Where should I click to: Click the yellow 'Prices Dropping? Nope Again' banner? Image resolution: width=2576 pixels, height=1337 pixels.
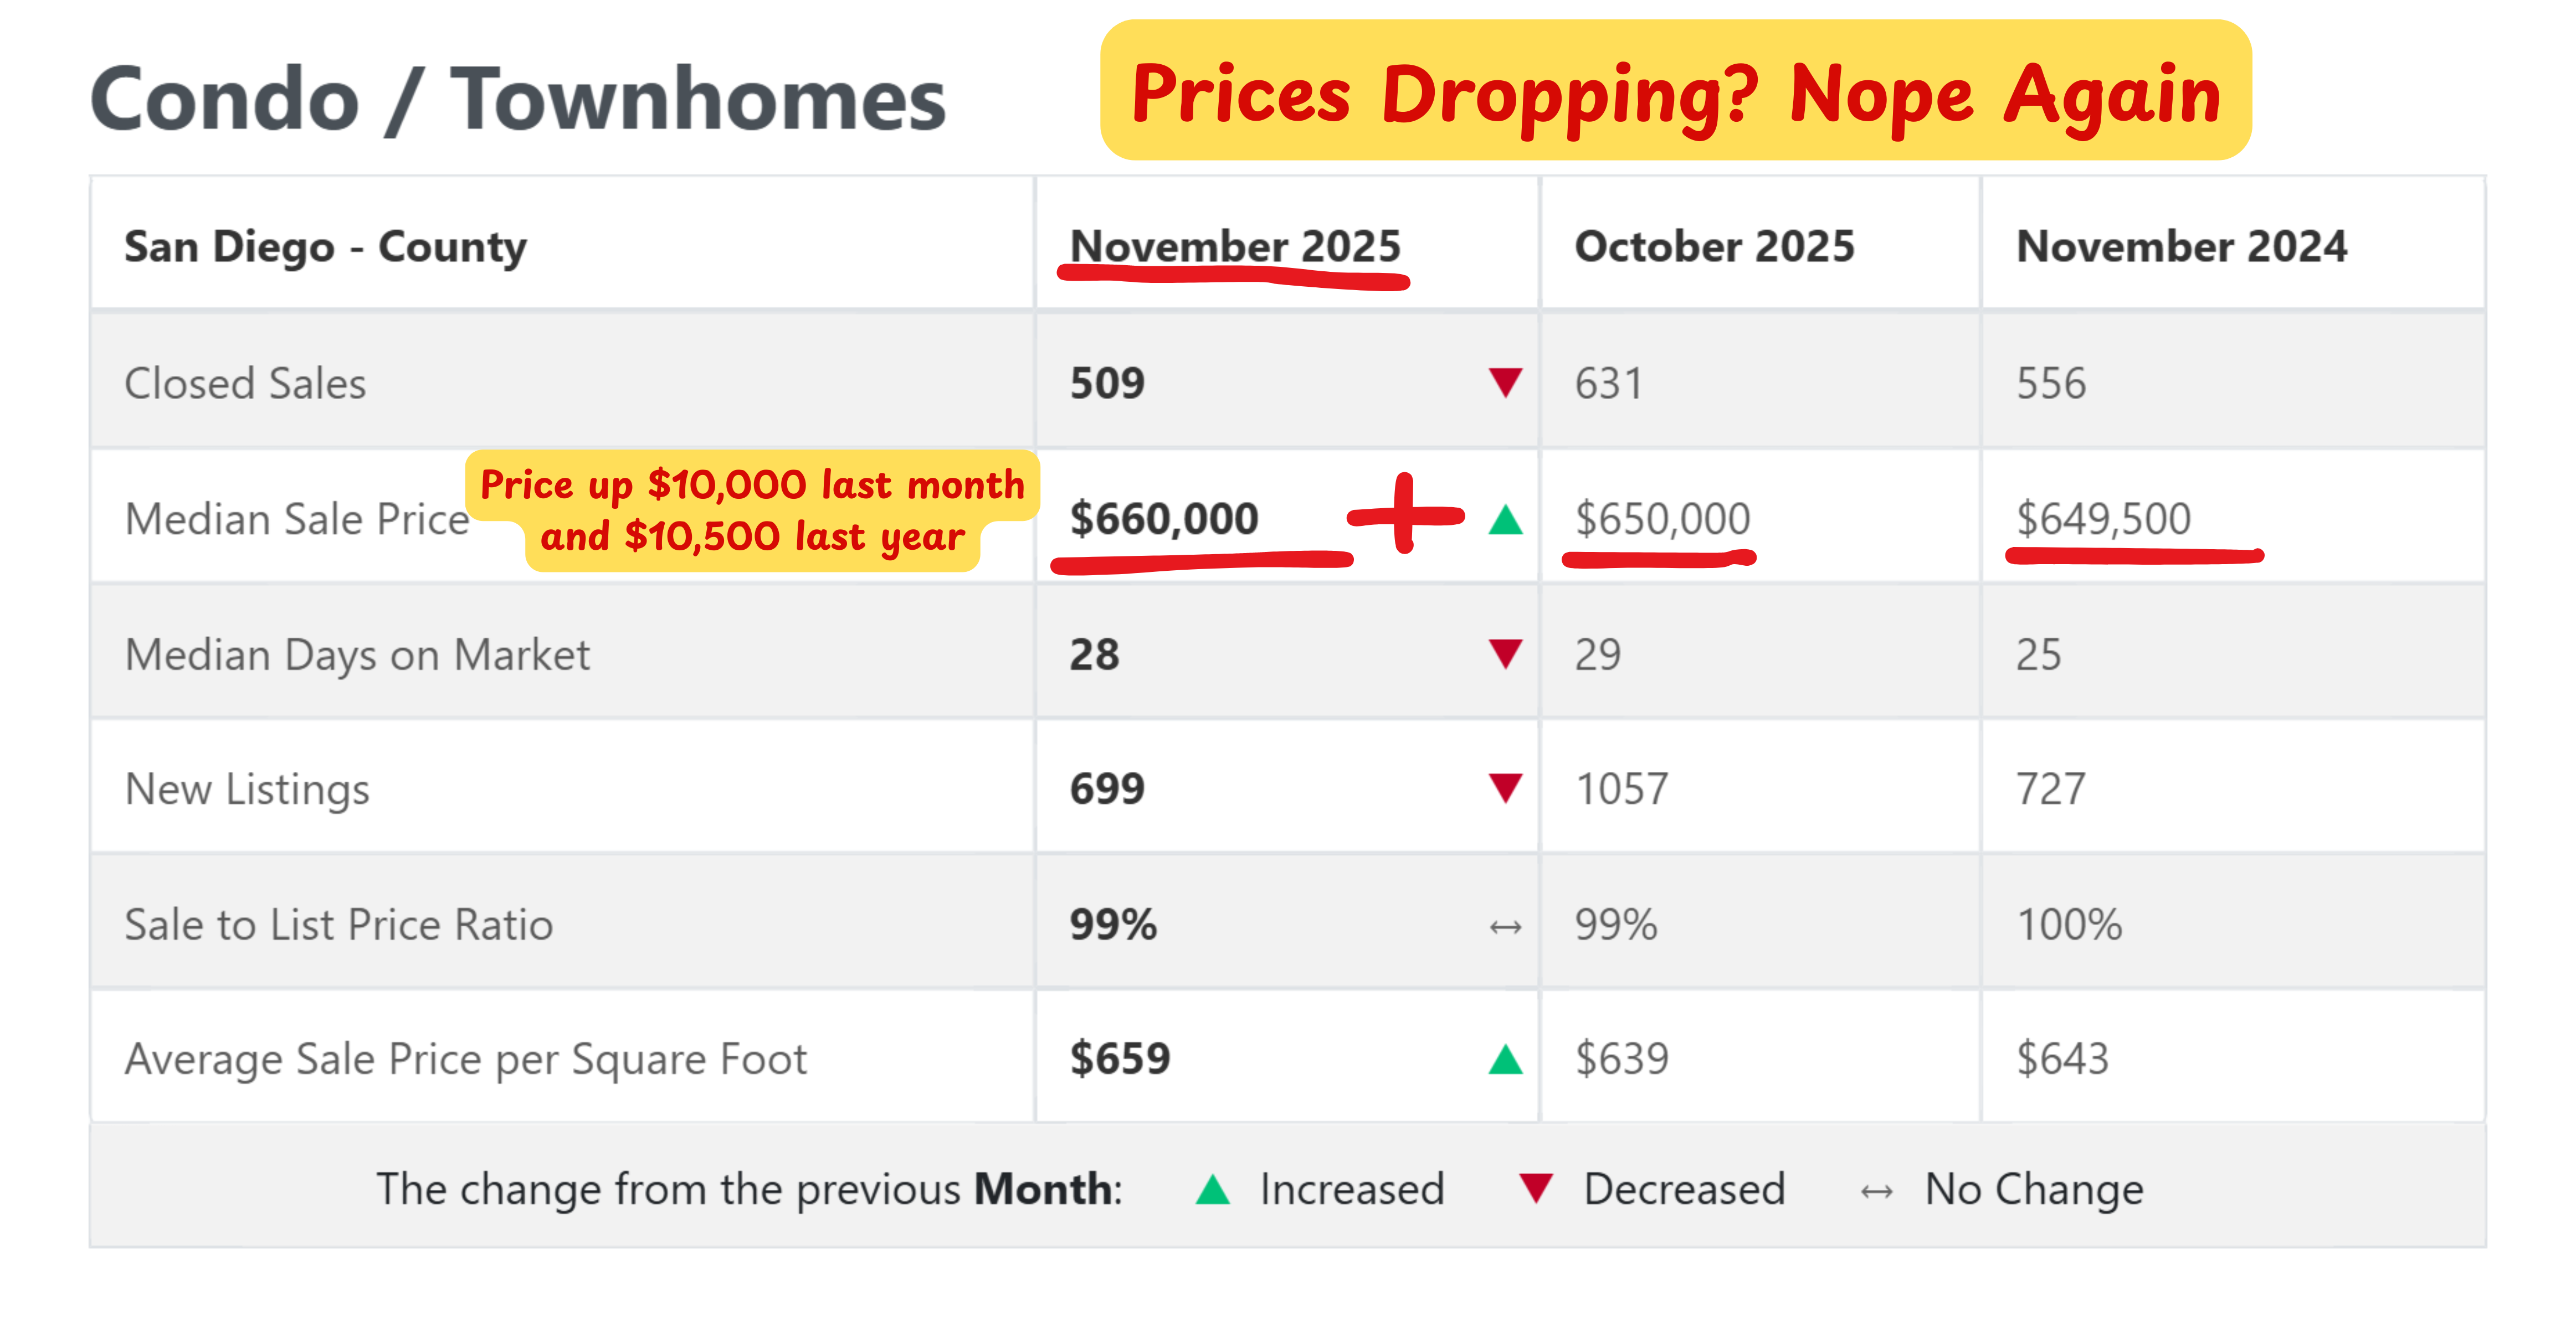(1675, 92)
